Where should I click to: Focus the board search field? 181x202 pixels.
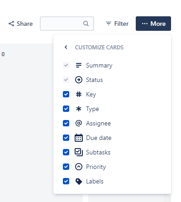(67, 24)
